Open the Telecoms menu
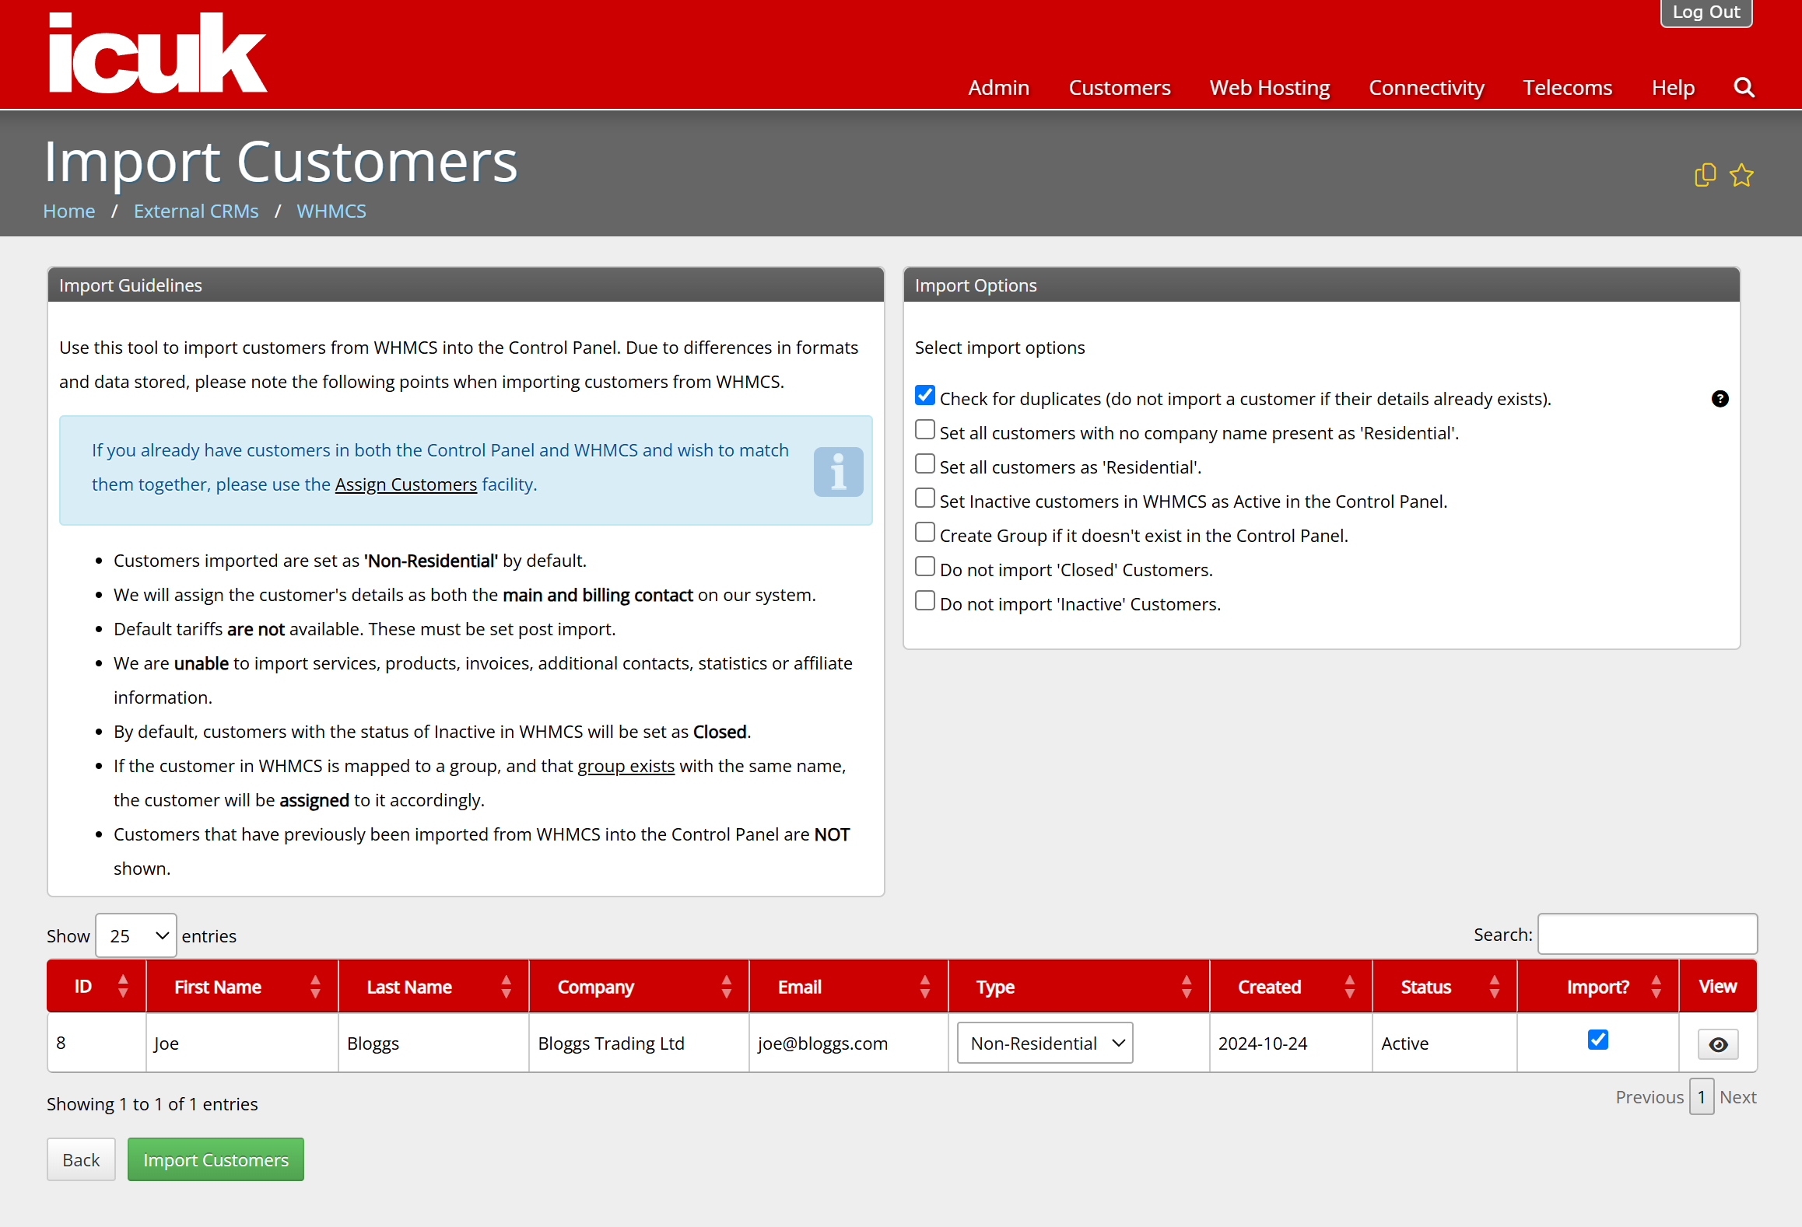Viewport: 1802px width, 1227px height. [x=1567, y=88]
